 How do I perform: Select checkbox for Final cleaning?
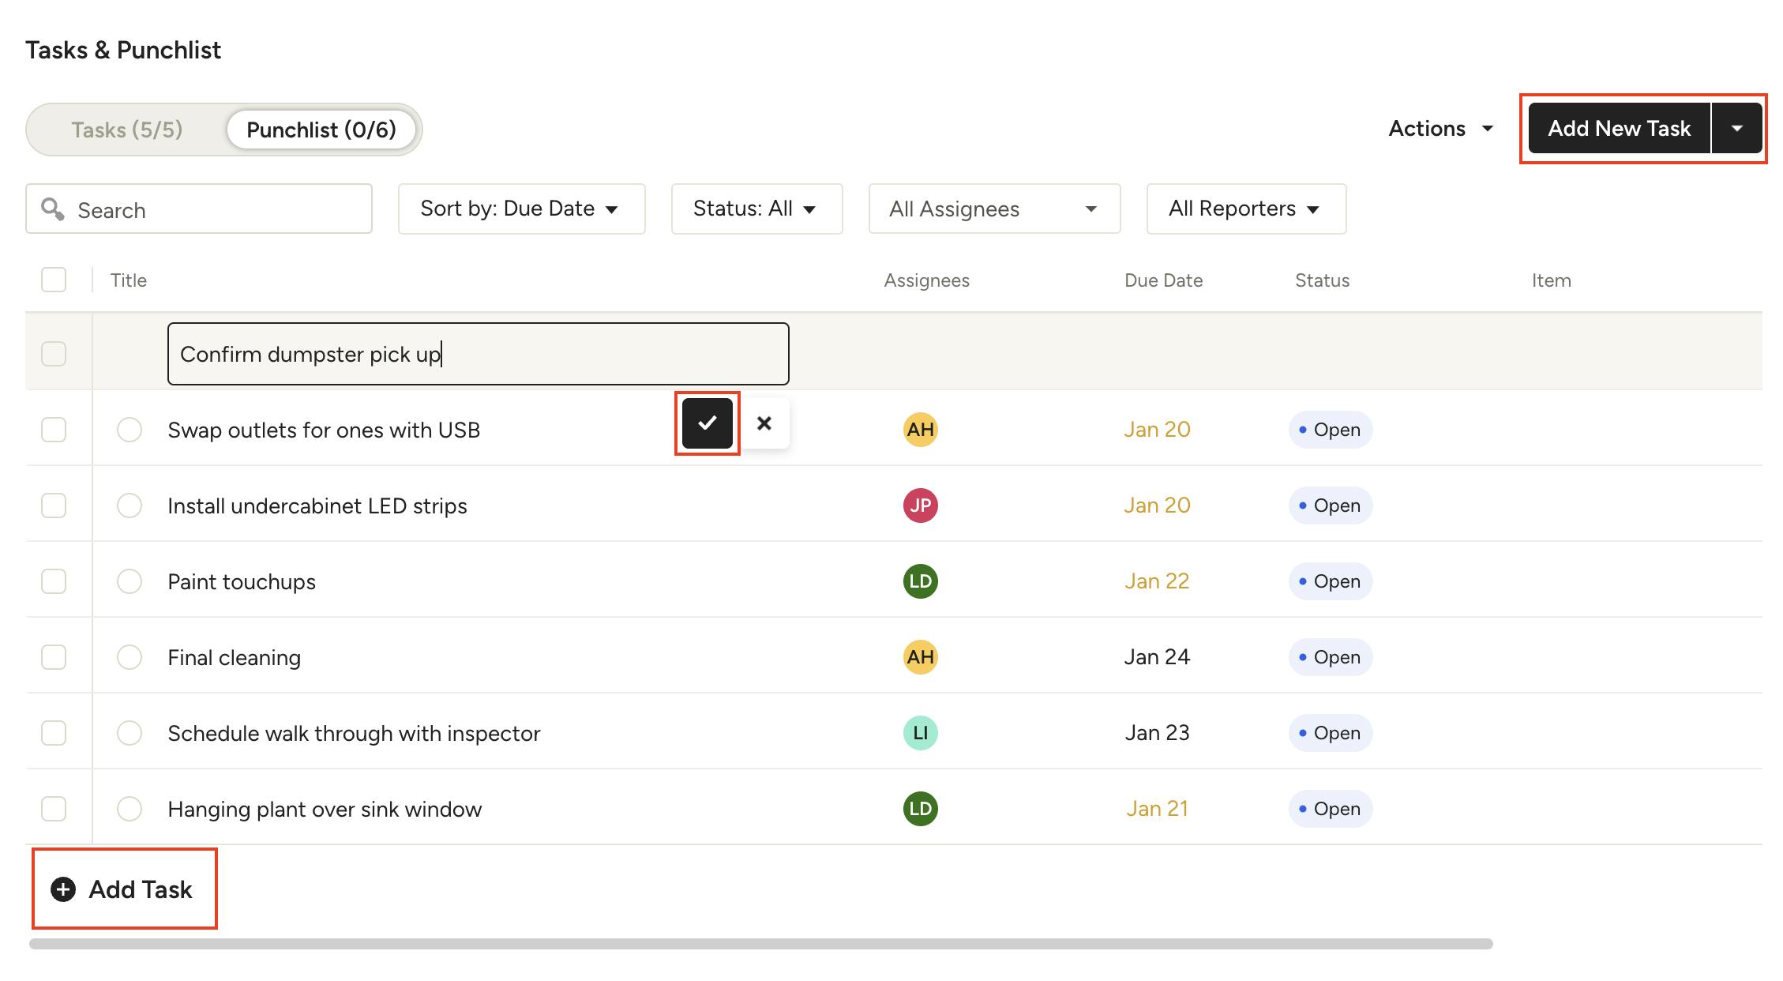54,657
